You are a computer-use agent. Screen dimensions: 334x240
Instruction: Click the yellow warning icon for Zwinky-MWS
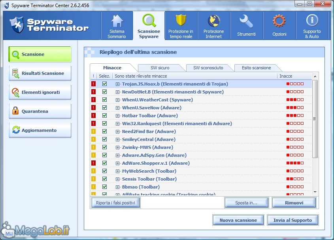pos(93,147)
